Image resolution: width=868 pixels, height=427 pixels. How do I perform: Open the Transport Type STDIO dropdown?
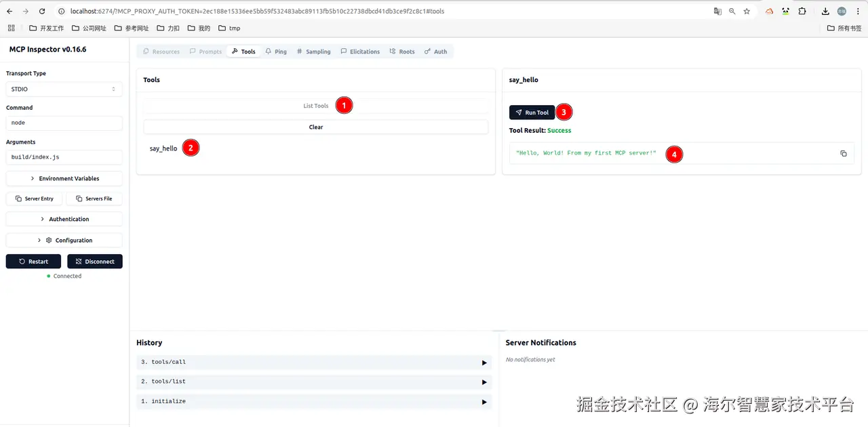pos(64,89)
